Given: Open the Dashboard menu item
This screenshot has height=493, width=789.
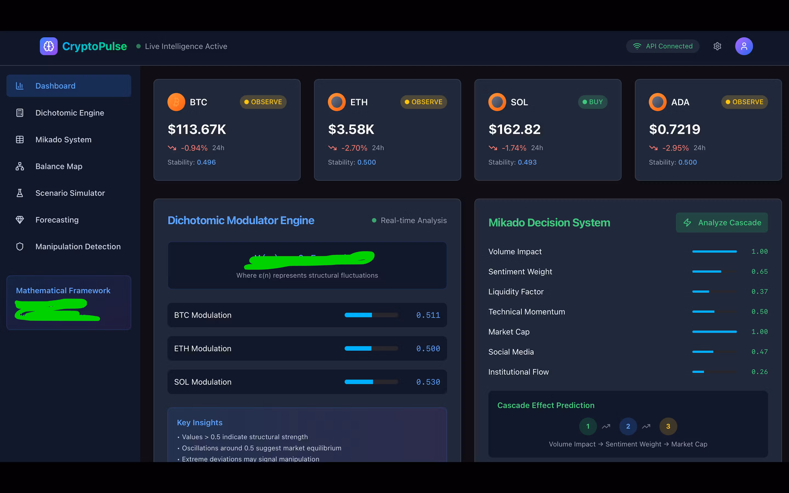Looking at the screenshot, I should point(69,86).
